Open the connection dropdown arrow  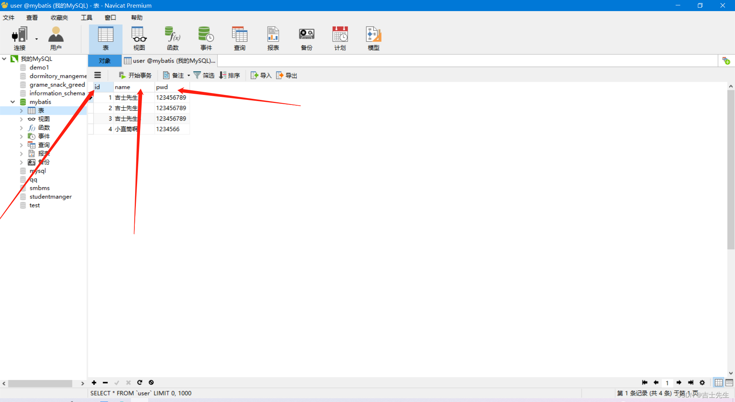click(37, 39)
